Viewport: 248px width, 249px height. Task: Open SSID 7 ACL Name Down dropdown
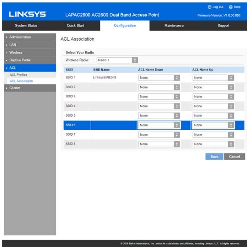pos(159,135)
